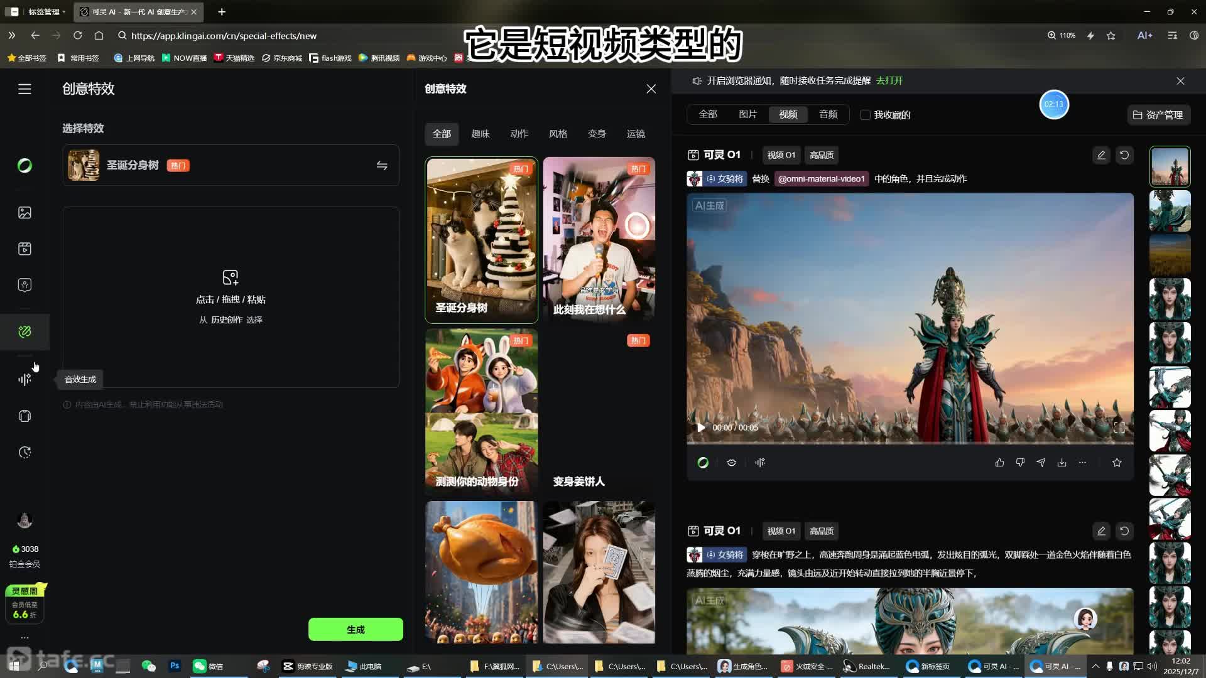Dislike the video with thumbs down

click(x=1019, y=462)
